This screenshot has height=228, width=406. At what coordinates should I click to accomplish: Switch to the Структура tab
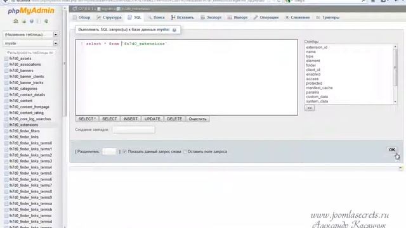coord(109,18)
